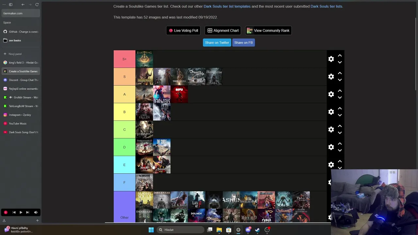Click the pink S+ tier label
418x235 pixels.
tap(124, 59)
